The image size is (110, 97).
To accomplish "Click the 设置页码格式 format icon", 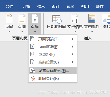I will (x=33, y=70).
